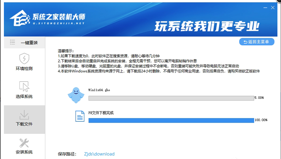Click the Win11x64.gho filename text
Screen dimensions: 281x159
pos(99,90)
